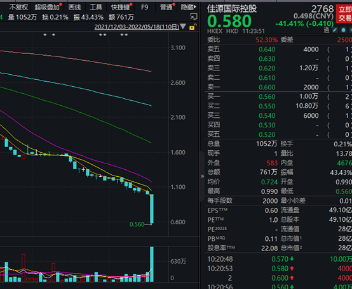
Task: Click the green 0.560 low price label
Action: click(x=137, y=224)
